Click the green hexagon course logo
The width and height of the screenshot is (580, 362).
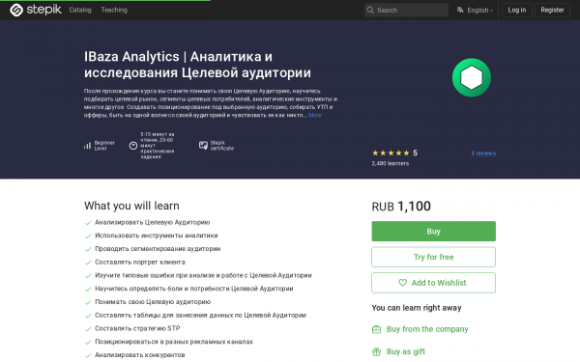tap(472, 77)
